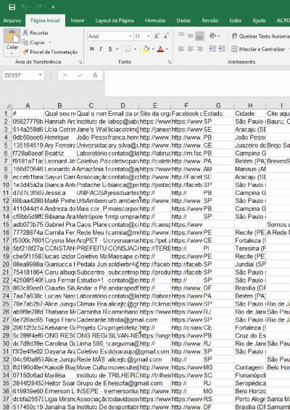This screenshot has width=290, height=410.
Task: Decrease the indent
Action: [x=212, y=49]
